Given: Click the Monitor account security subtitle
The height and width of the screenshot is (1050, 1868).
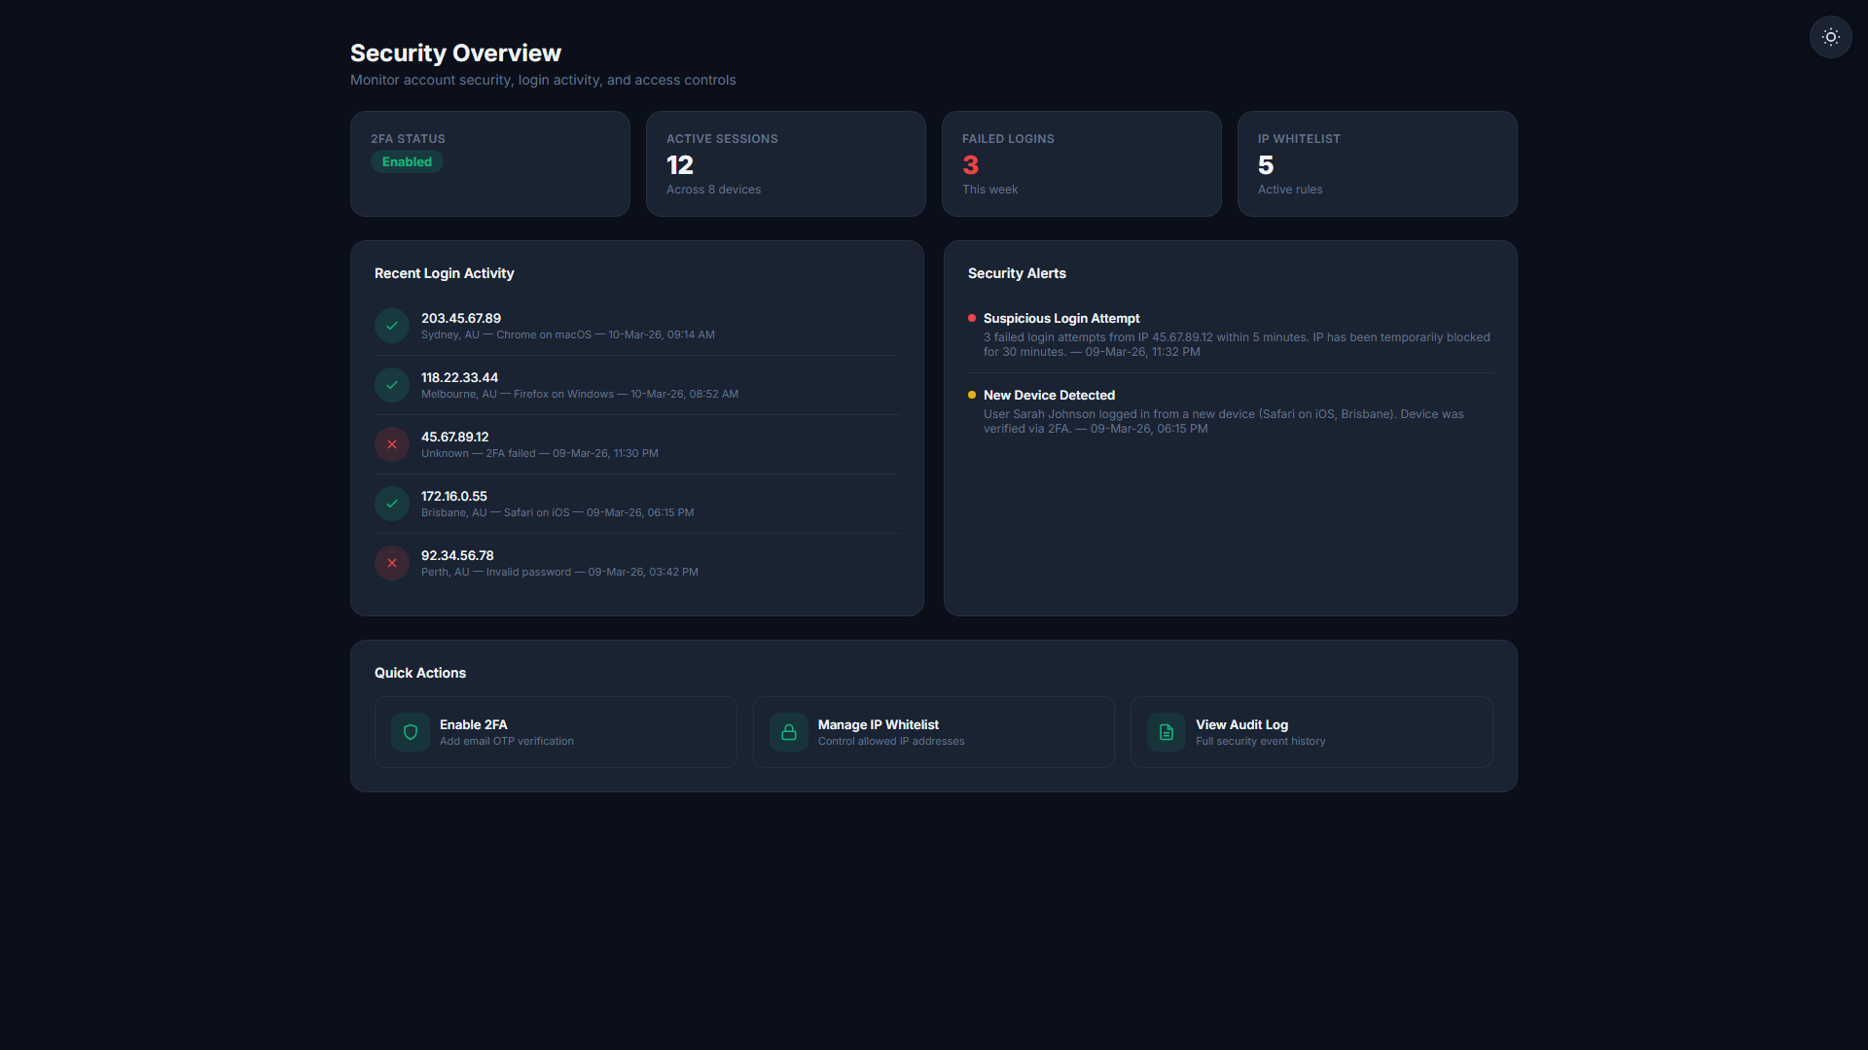Looking at the screenshot, I should (x=543, y=80).
